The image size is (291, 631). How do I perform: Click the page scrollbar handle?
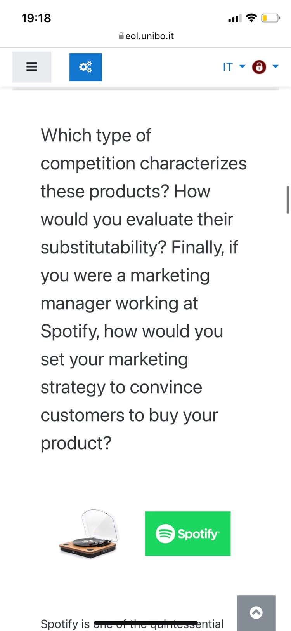[288, 200]
